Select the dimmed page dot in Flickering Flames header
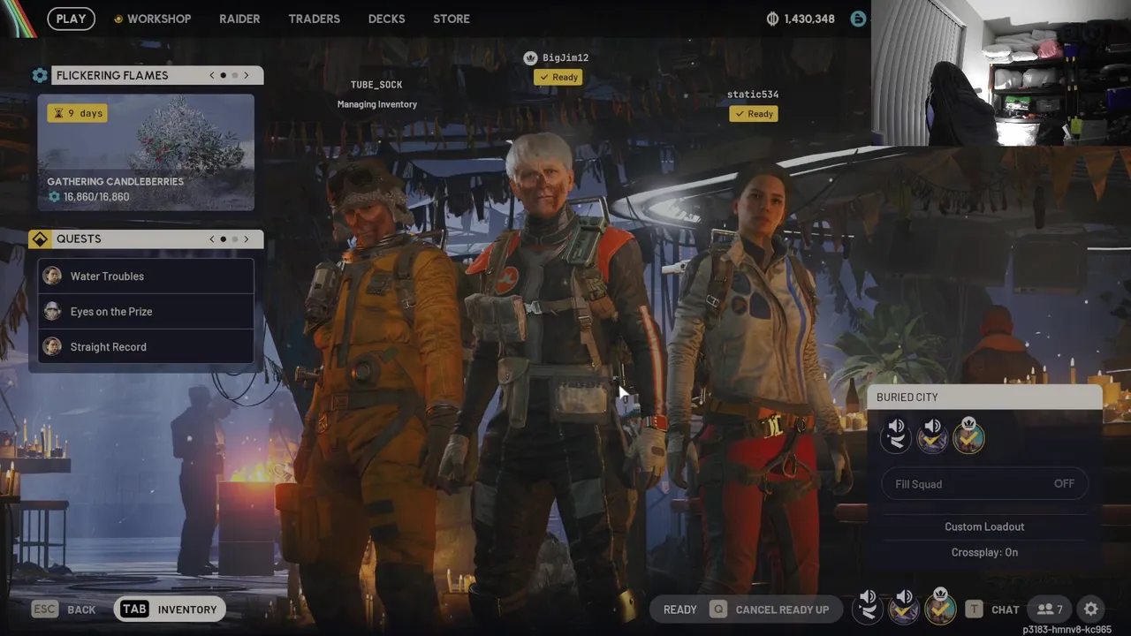 [234, 75]
